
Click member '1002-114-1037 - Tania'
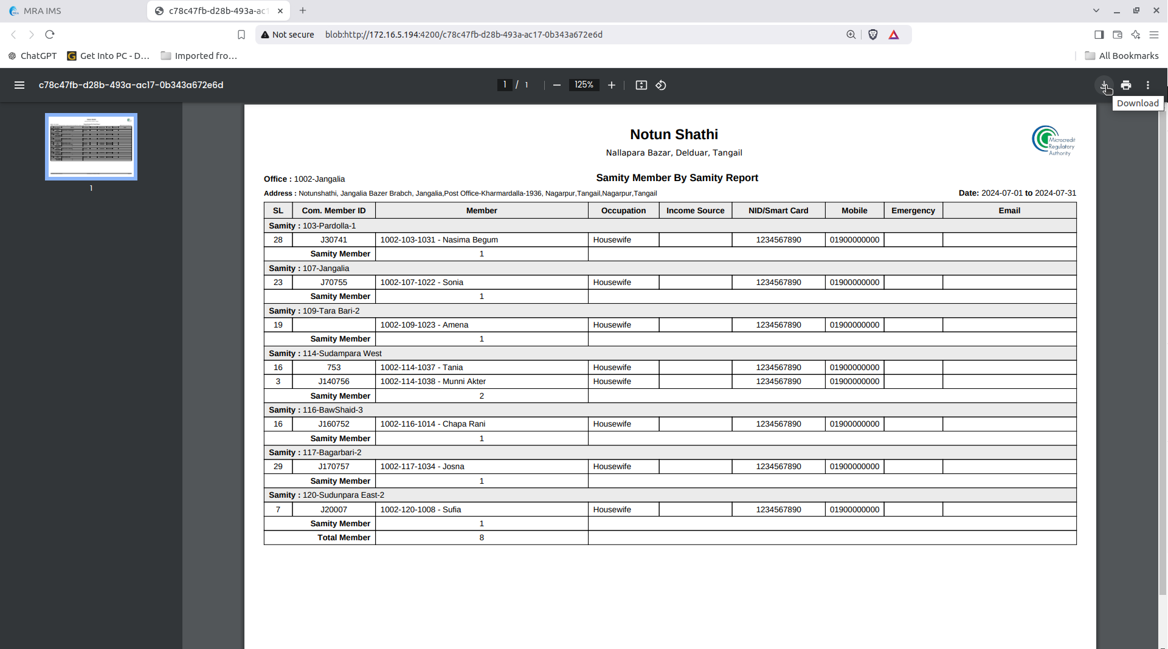[421, 368]
